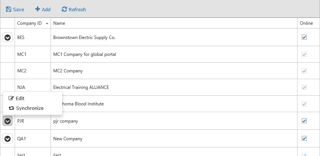Sort by the Name column header
320x156 pixels.
(x=59, y=23)
